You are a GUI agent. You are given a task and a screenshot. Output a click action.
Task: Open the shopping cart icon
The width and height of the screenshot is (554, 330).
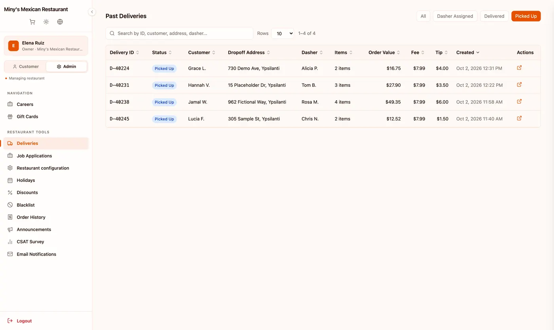coord(32,22)
